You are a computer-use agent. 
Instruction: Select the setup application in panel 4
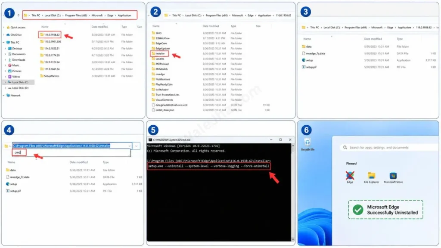click(x=11, y=184)
